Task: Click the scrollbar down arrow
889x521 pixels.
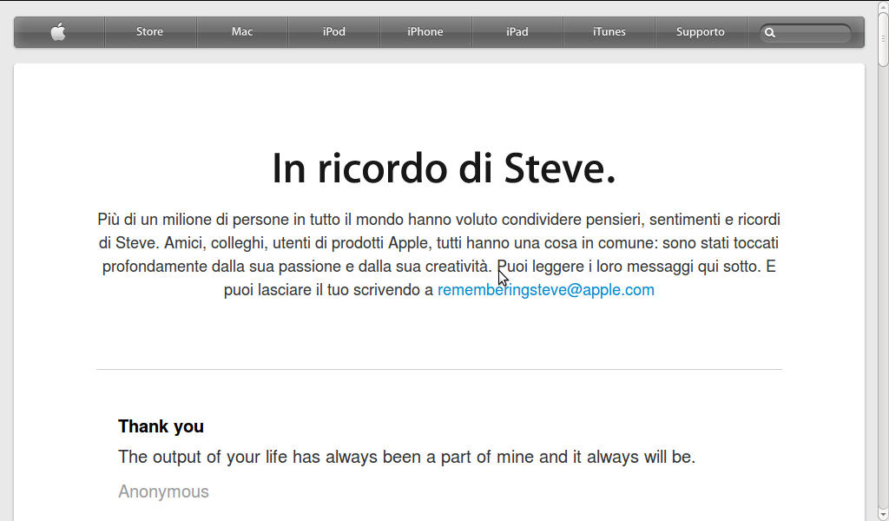Action: 883,514
